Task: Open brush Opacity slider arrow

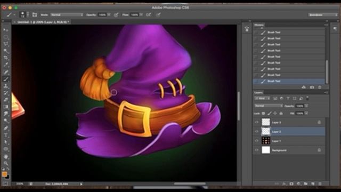Action: (109, 15)
